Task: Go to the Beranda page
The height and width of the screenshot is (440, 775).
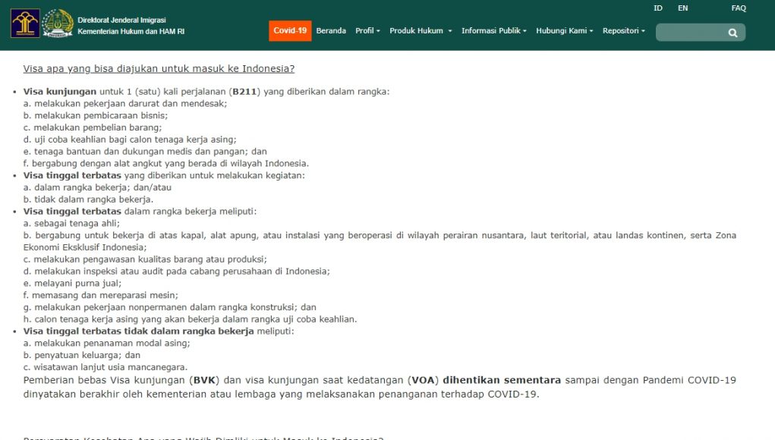Action: 331,31
